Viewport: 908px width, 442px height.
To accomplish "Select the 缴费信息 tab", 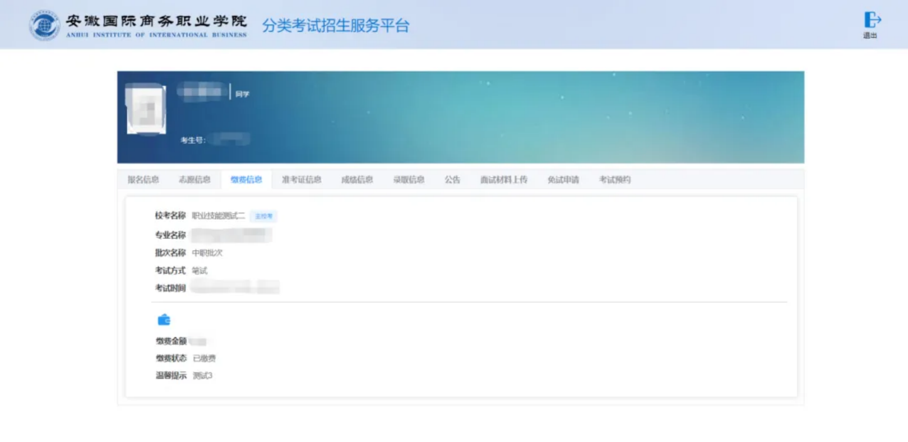I will coord(247,180).
